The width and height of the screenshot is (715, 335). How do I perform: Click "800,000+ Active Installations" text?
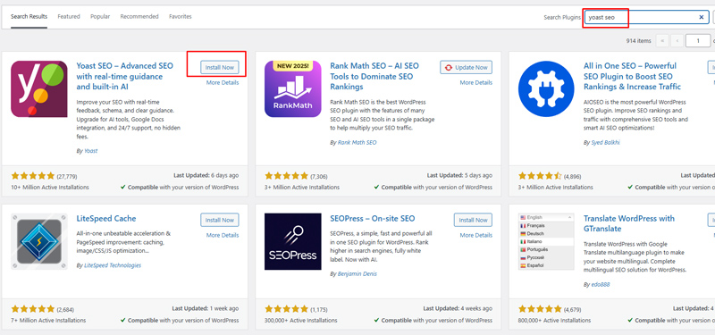(554, 321)
